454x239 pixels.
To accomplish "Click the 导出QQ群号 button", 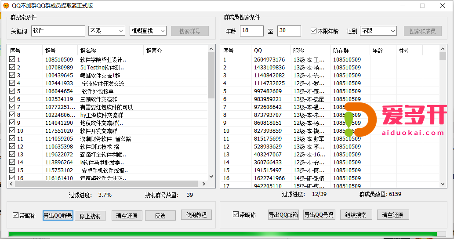I will coord(58,216).
